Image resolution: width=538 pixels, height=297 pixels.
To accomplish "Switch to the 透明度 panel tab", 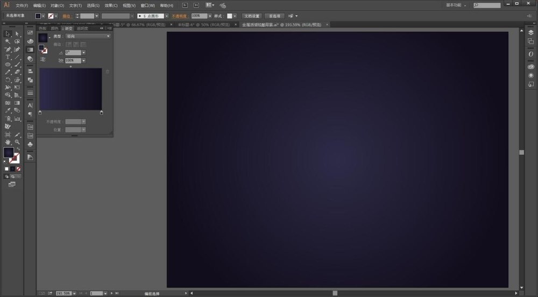I will pos(82,29).
